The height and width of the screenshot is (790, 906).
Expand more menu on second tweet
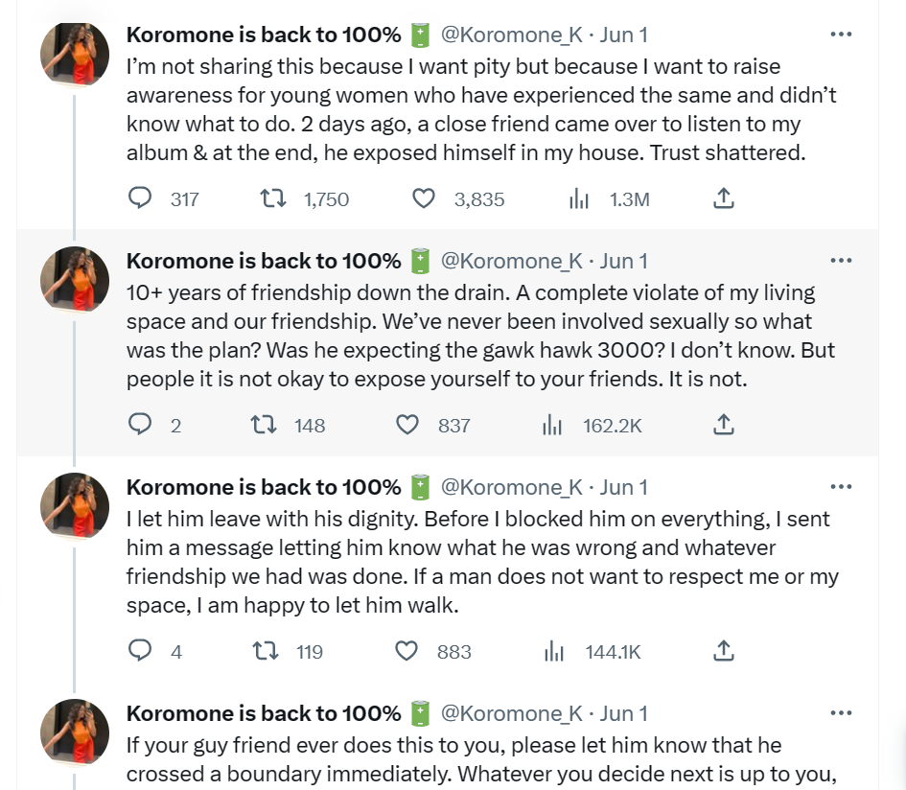[x=841, y=261]
